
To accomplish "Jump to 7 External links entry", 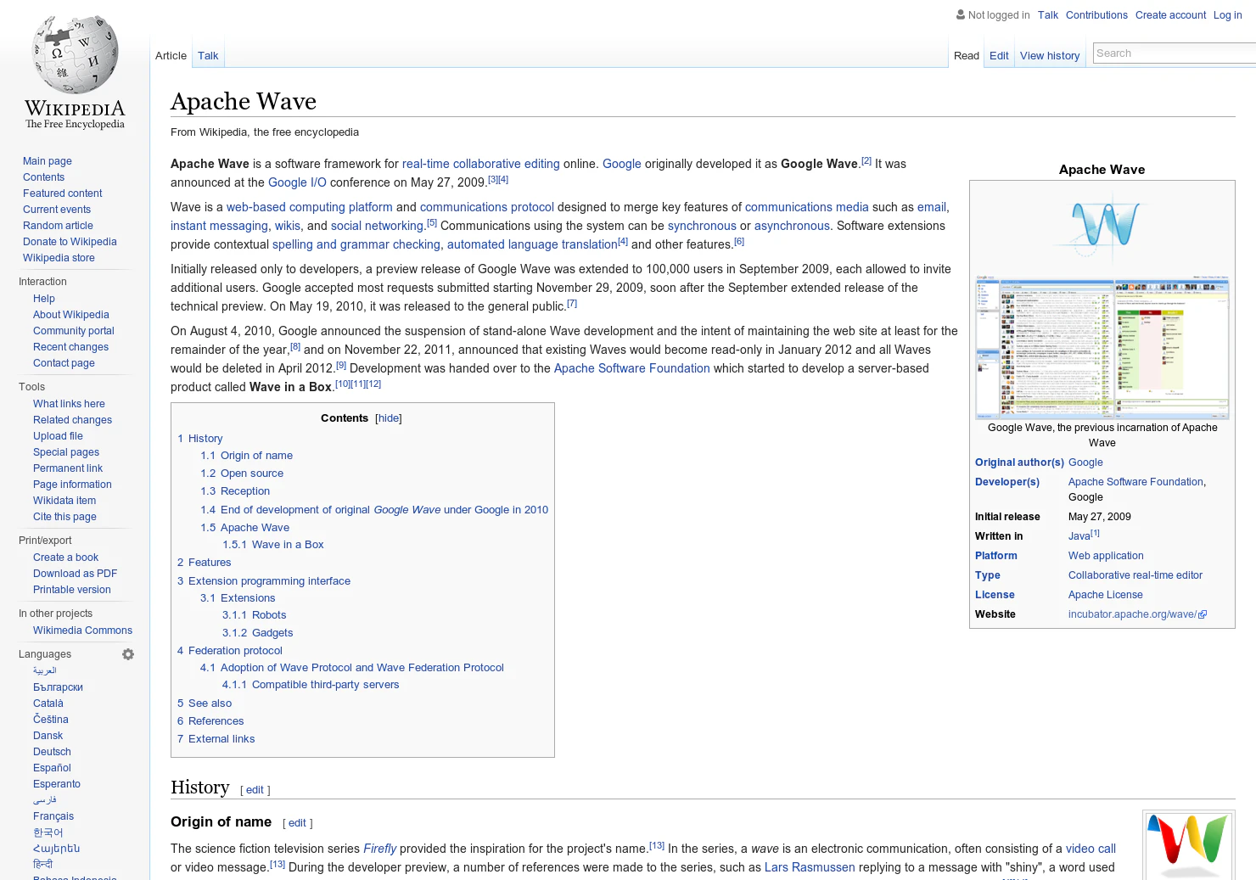I will [x=216, y=739].
